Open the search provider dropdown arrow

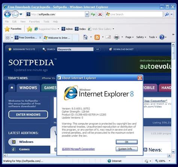point(172,14)
